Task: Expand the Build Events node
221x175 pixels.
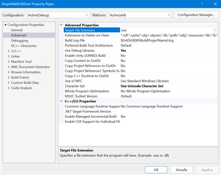Action: (9, 77)
